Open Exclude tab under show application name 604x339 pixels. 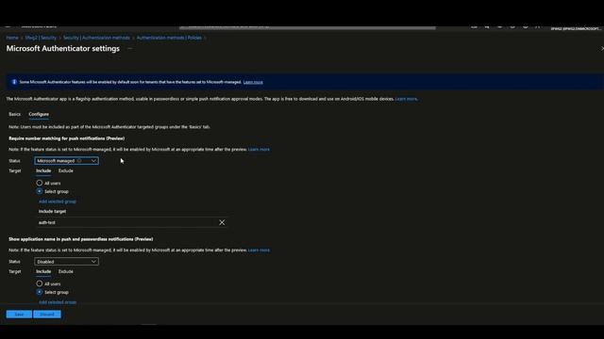(x=66, y=271)
